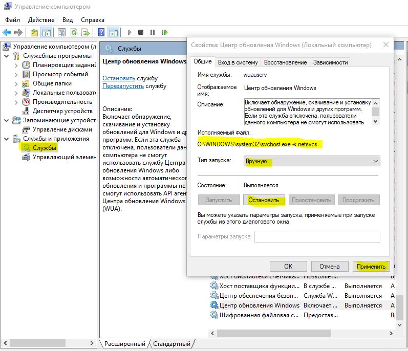Open the Действие menu
This screenshot has height=351, width=408.
click(x=41, y=20)
